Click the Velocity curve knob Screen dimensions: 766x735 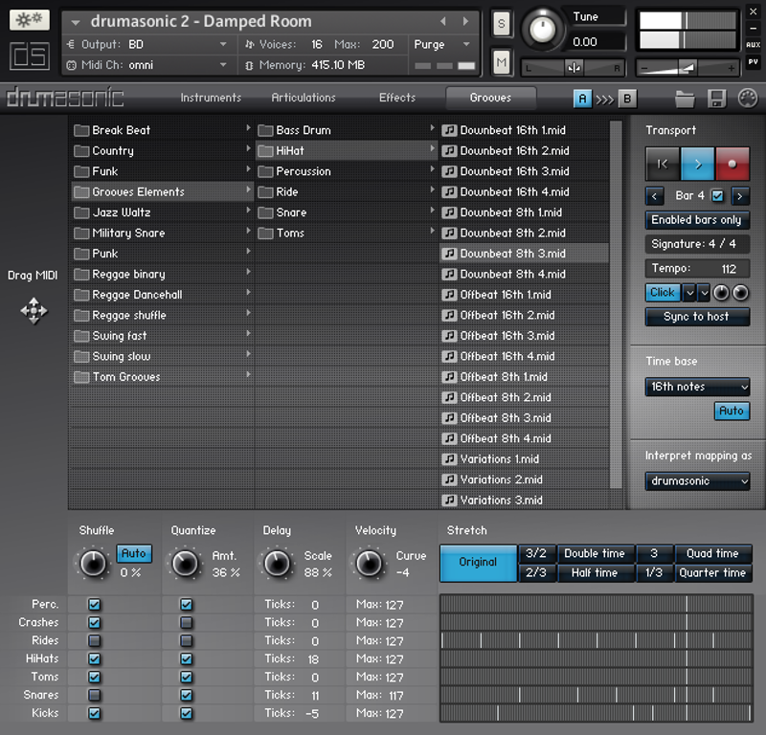click(369, 564)
